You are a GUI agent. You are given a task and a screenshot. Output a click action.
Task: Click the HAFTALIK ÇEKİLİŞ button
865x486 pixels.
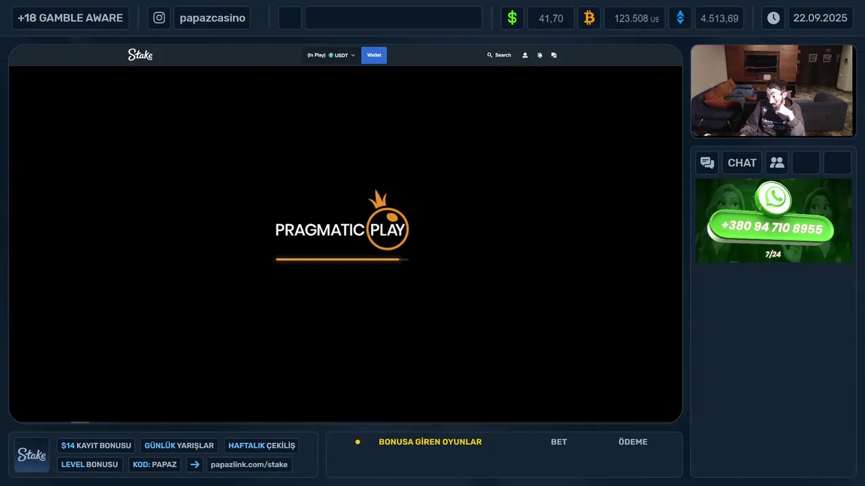point(262,446)
